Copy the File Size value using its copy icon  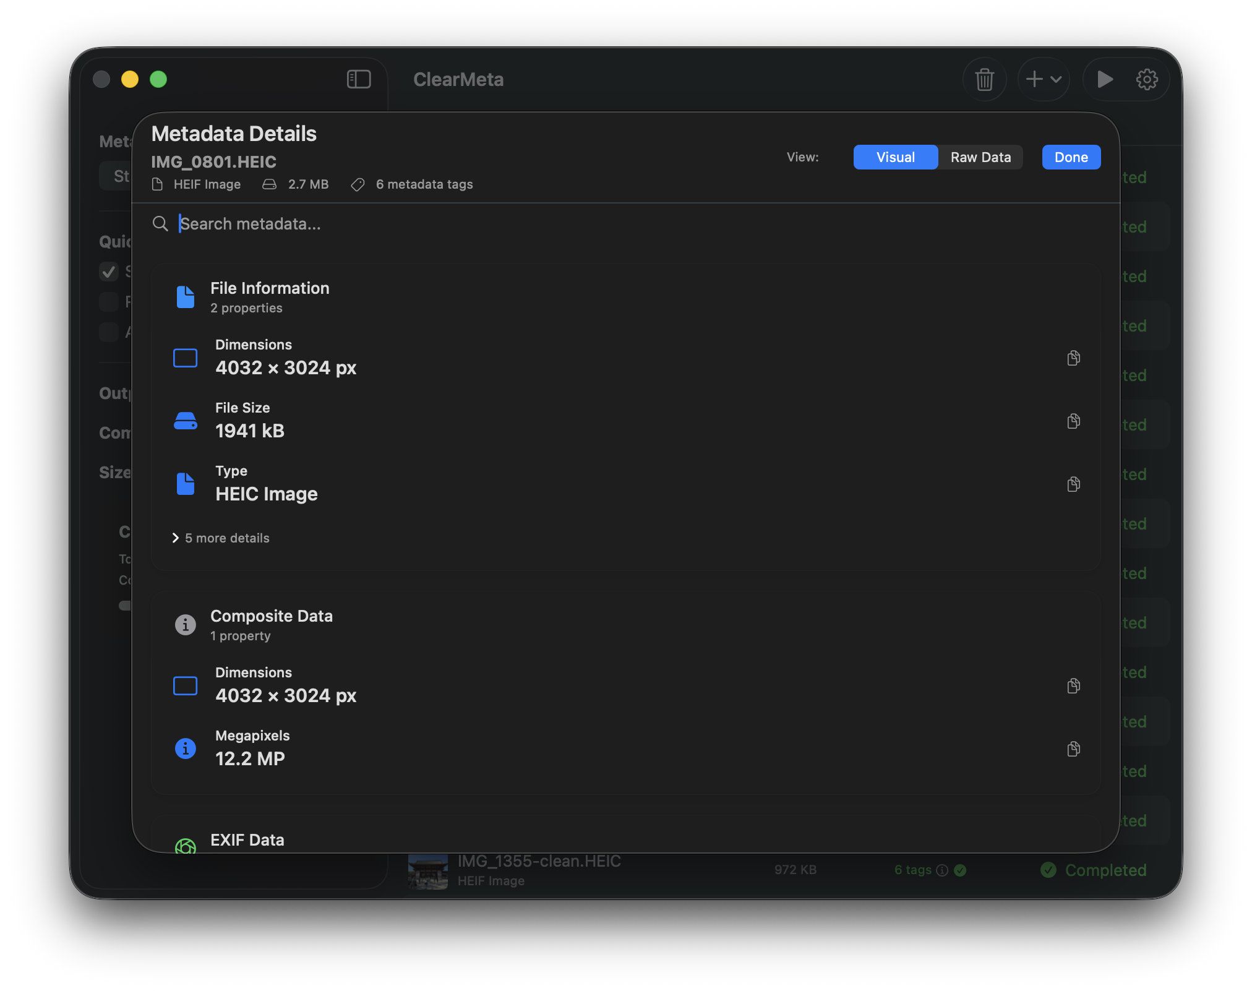[x=1074, y=421]
